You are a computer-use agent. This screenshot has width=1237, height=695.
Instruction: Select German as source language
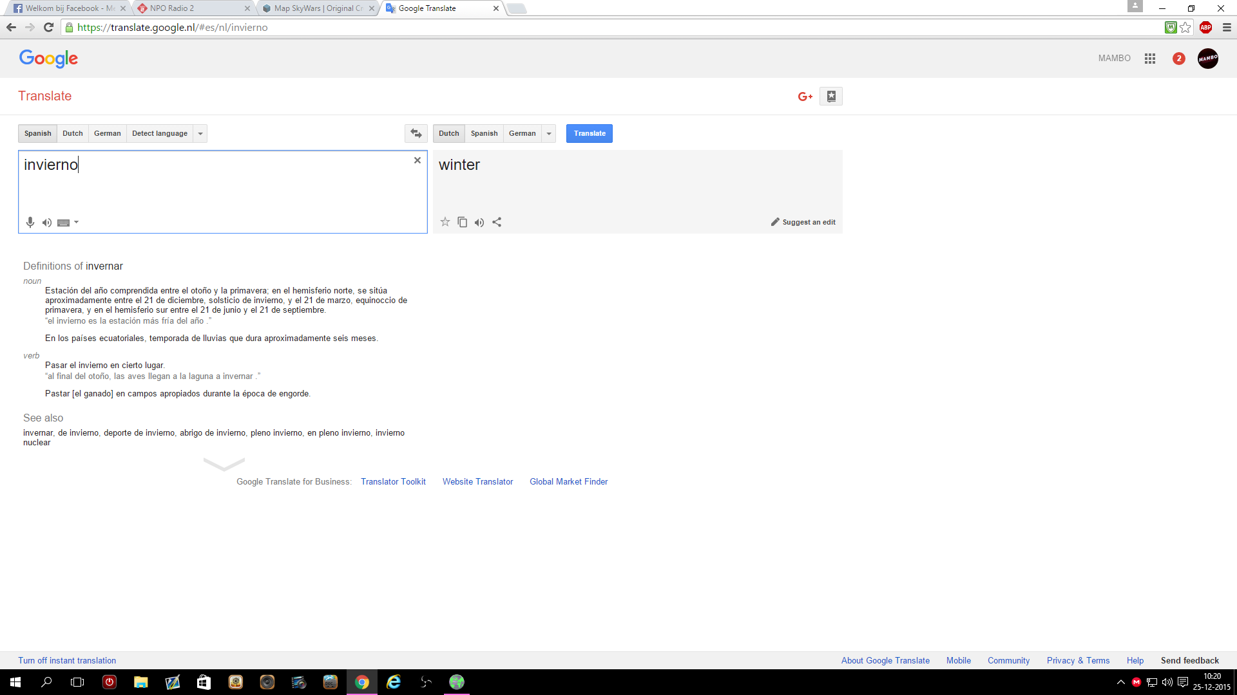[108, 133]
